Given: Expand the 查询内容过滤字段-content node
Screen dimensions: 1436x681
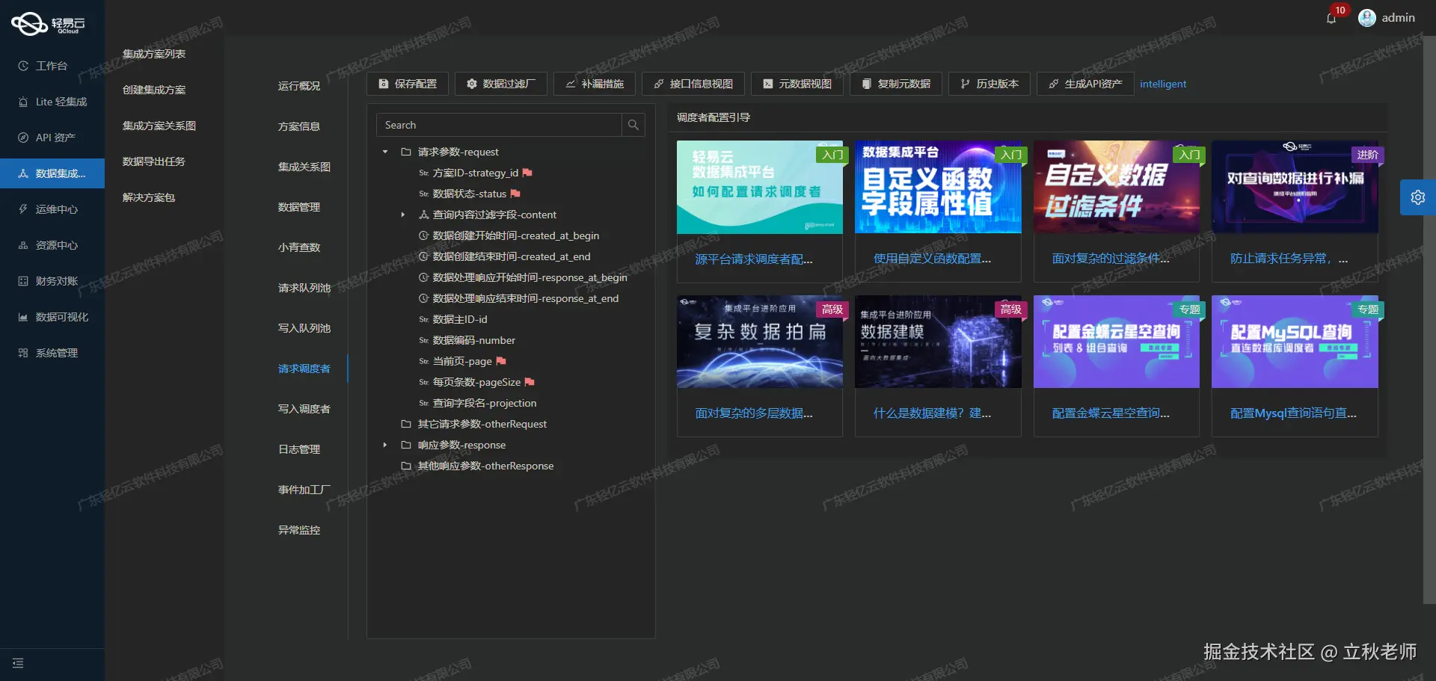Looking at the screenshot, I should (x=403, y=215).
